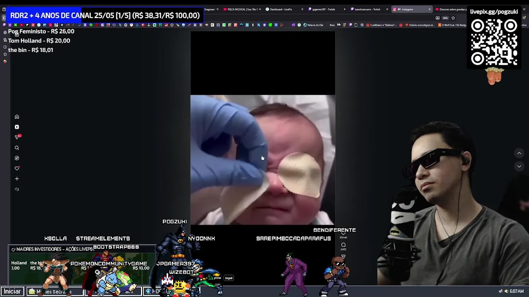The image size is (529, 297).
Task: Open the Palavra do Dia bookmark
Action: (x=313, y=25)
